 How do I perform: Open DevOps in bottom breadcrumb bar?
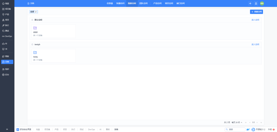tap(92, 129)
